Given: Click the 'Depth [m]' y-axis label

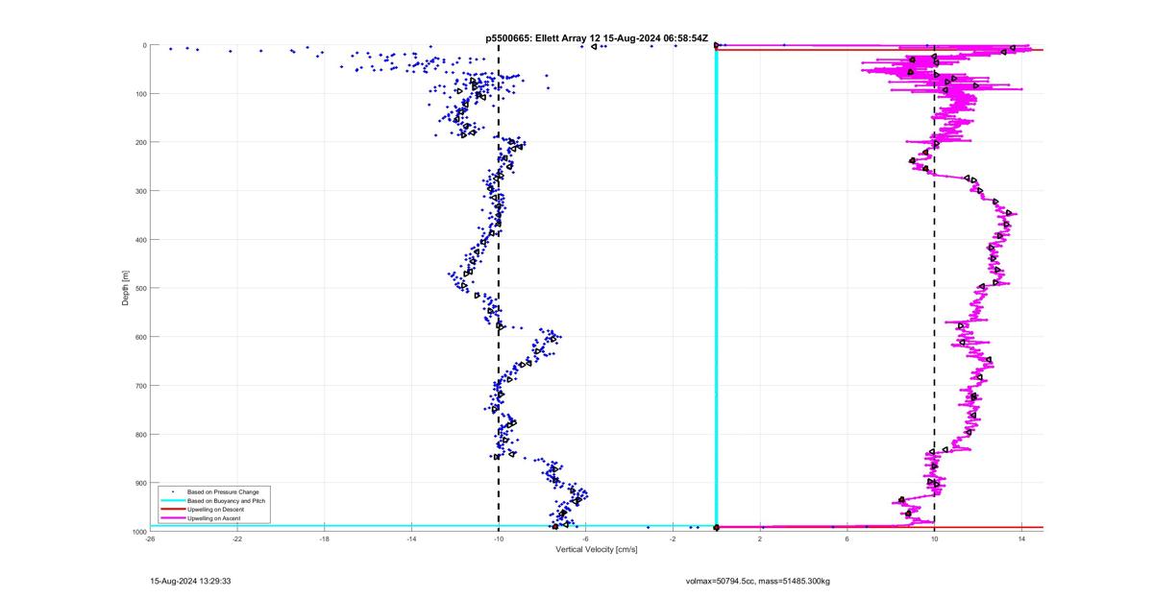Looking at the screenshot, I should tap(125, 288).
